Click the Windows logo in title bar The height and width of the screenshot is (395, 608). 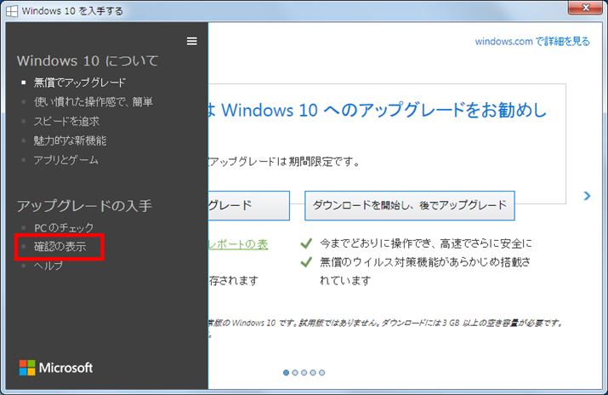[x=12, y=11]
